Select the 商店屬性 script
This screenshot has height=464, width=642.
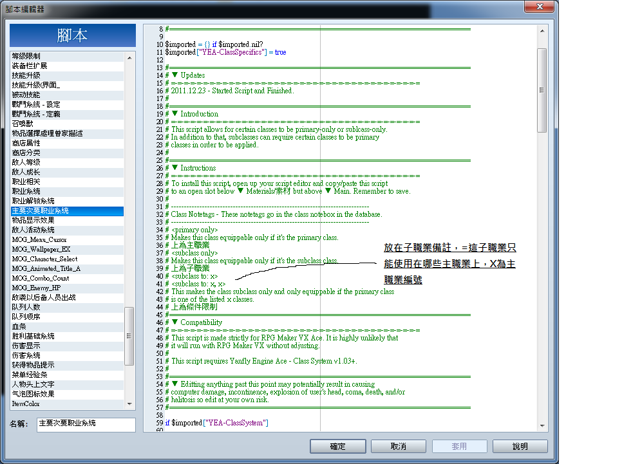[x=67, y=143]
